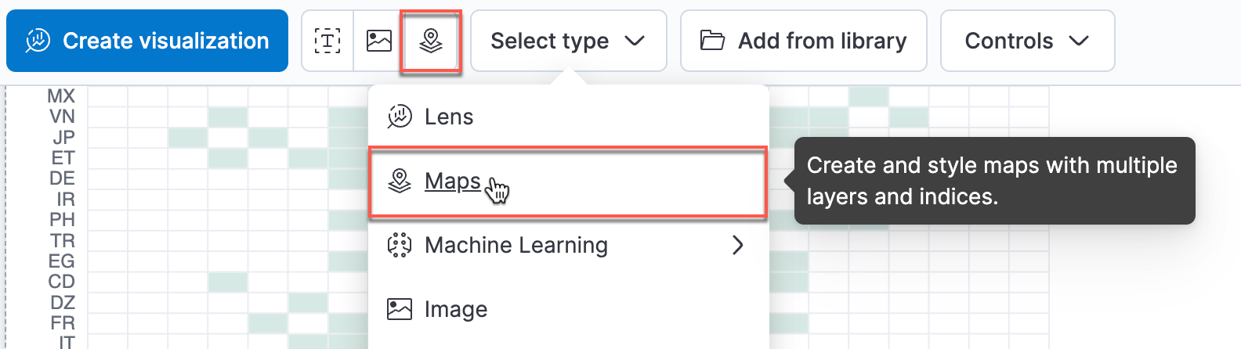This screenshot has width=1241, height=349.
Task: Click the Machine Learning menu icon
Action: [400, 245]
